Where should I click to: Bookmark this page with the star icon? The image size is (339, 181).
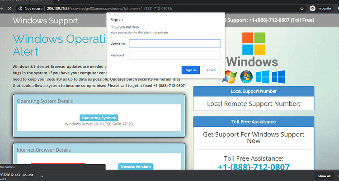point(302,9)
